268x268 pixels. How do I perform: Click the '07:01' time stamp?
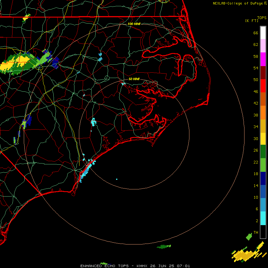pyautogui.click(x=183, y=266)
